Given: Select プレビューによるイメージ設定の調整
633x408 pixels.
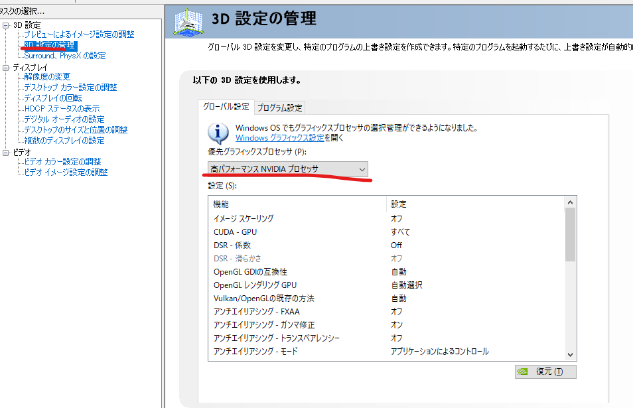Looking at the screenshot, I should pyautogui.click(x=79, y=34).
